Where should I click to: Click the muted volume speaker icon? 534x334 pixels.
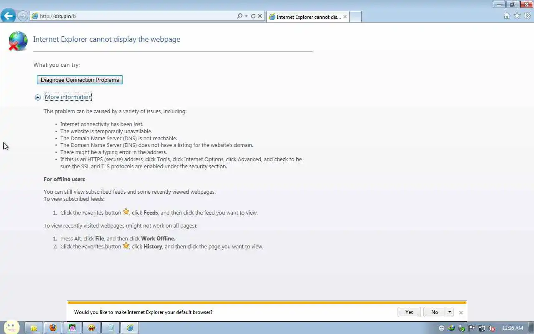coord(492,328)
